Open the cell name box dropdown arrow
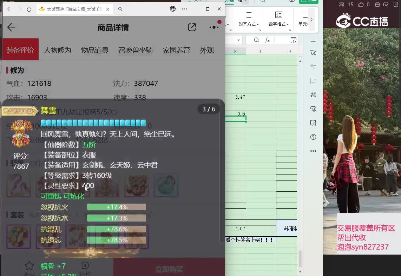Viewport: 401px width, 276px height. pyautogui.click(x=238, y=40)
